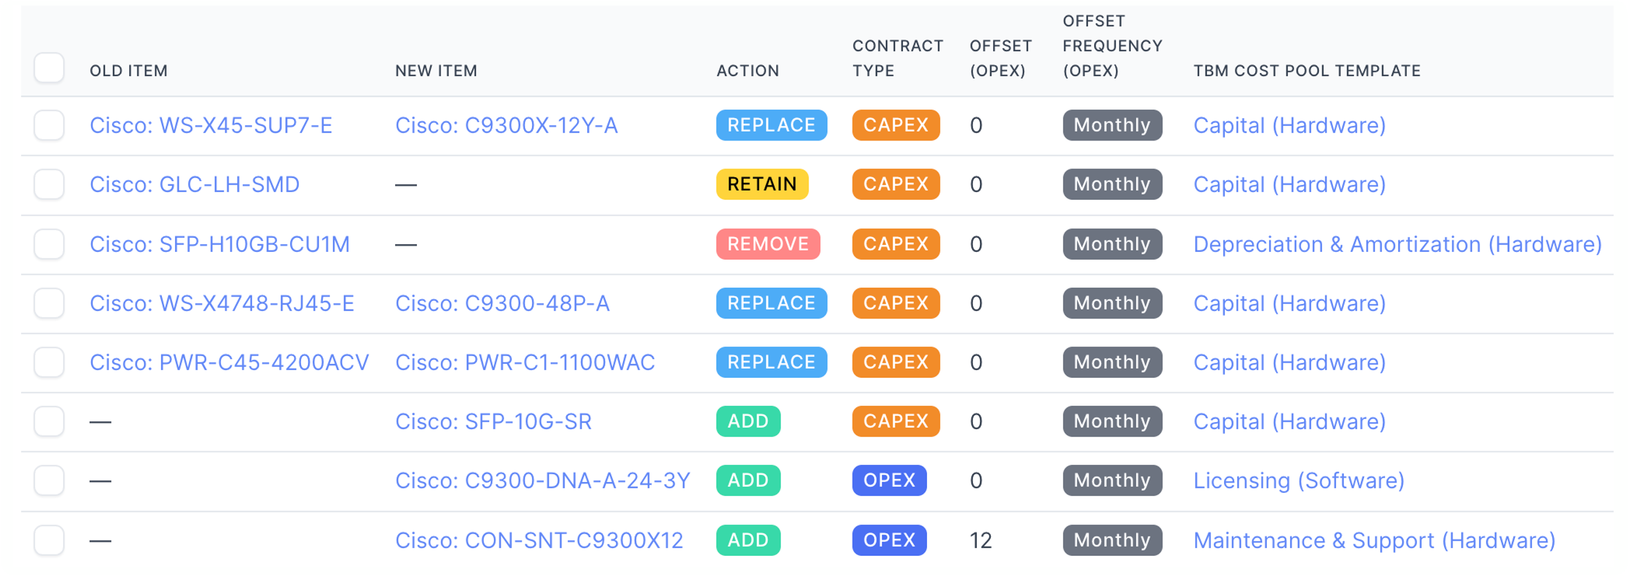Screen dimensions: 1630x577
Task: Select the Cisco: CON-SNT-C9300X12 row checkbox
Action: [x=48, y=540]
